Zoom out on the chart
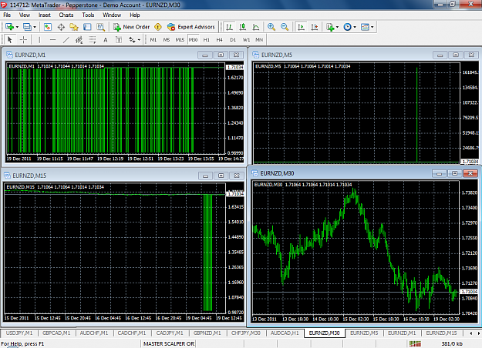 (285, 27)
